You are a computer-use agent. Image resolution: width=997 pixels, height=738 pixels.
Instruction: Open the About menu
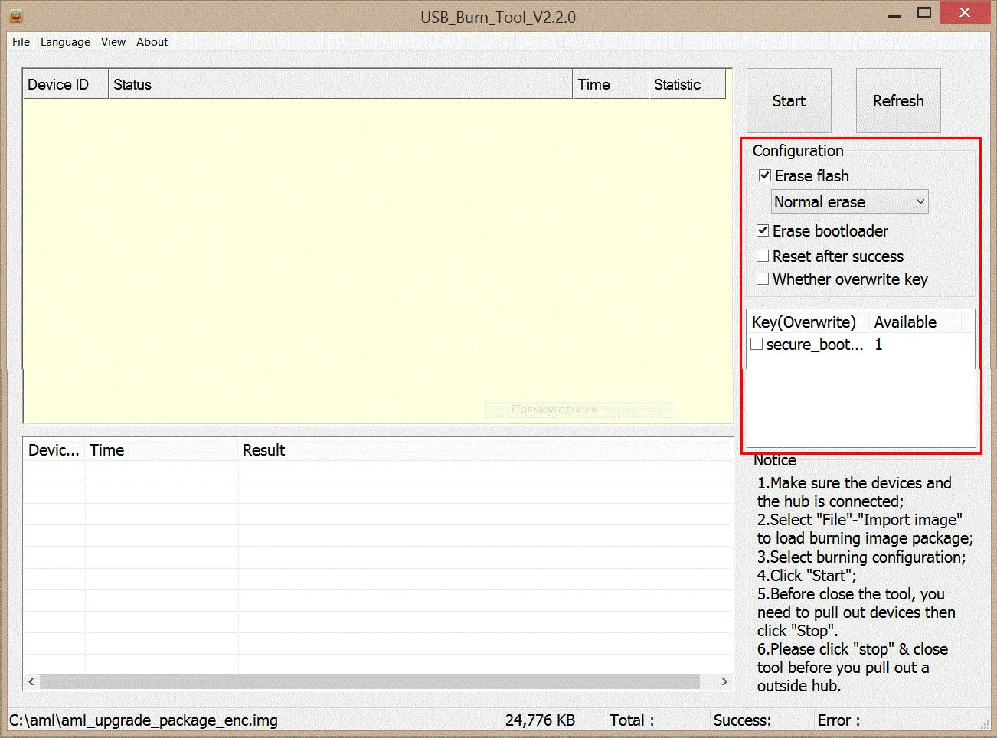click(x=152, y=42)
